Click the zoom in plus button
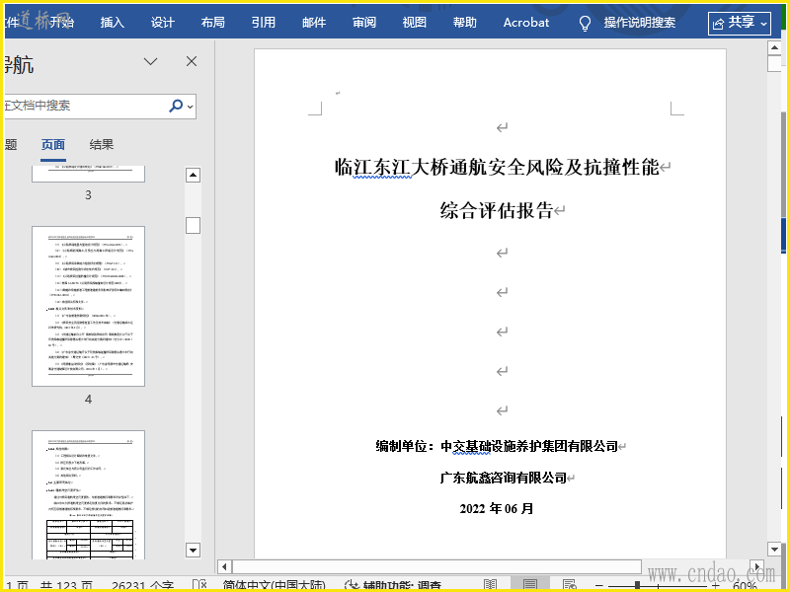Viewport: 790px width, 592px height. point(715,586)
